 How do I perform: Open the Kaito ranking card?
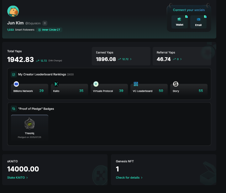[69, 89]
